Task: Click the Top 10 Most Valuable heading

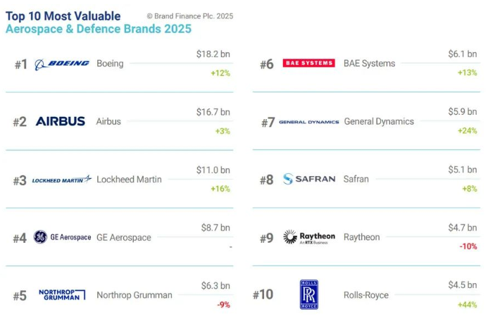Action: tap(63, 15)
